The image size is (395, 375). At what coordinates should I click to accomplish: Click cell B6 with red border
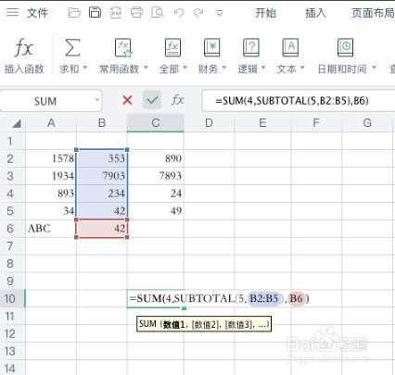click(102, 229)
